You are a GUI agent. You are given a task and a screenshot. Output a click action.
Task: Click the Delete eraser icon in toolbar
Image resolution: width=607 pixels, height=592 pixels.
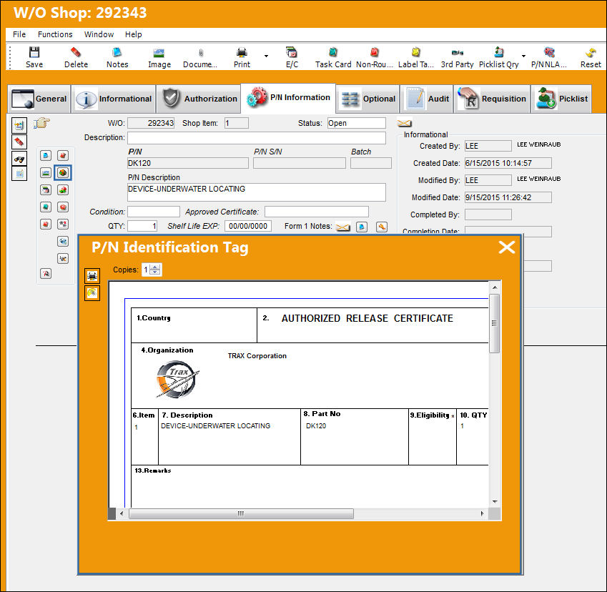coord(76,52)
